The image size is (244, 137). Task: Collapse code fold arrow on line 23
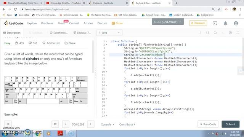(x=106, y=116)
